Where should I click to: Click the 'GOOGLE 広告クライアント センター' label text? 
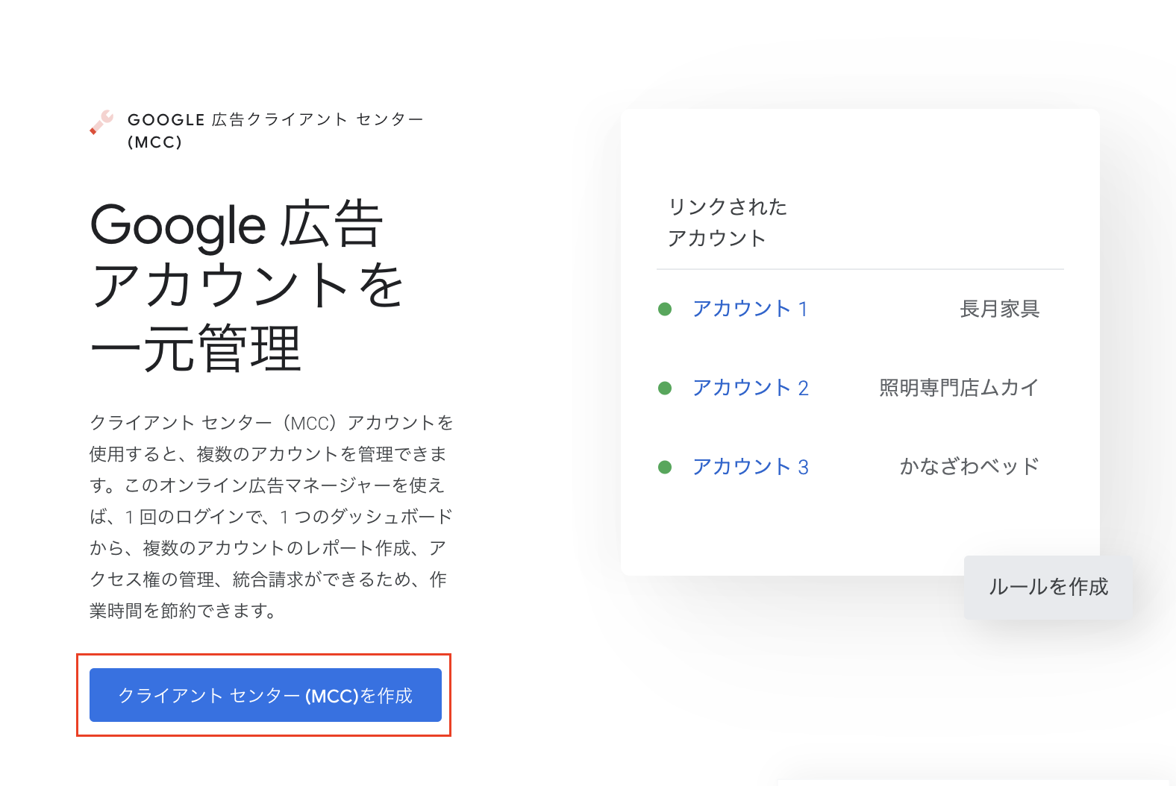(275, 120)
